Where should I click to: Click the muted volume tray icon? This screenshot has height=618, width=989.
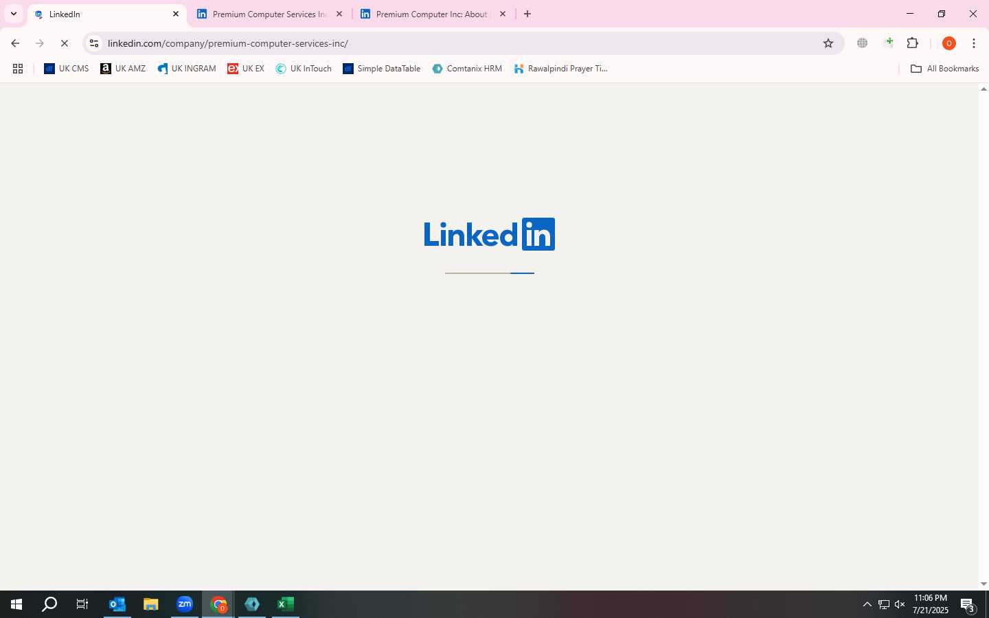[x=900, y=604]
